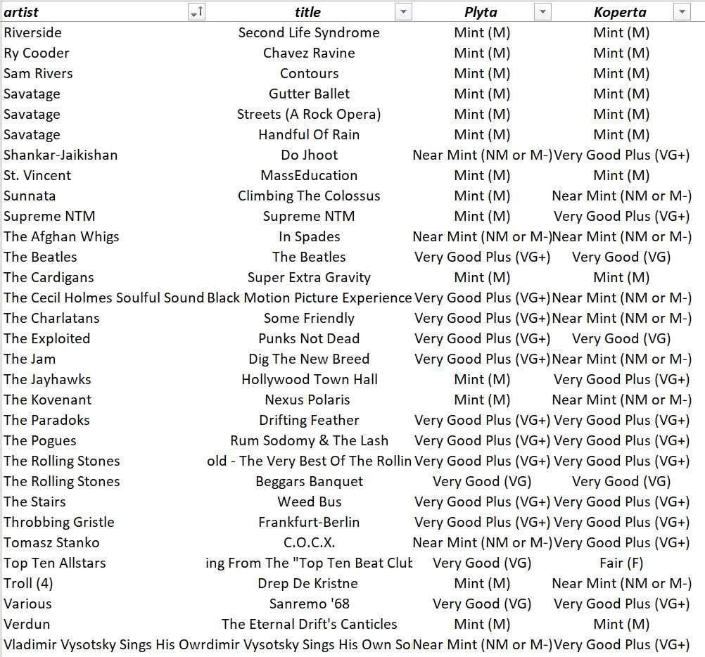705x657 pixels.
Task: Select the title 'Beggars Banquet'
Action: coord(309,481)
